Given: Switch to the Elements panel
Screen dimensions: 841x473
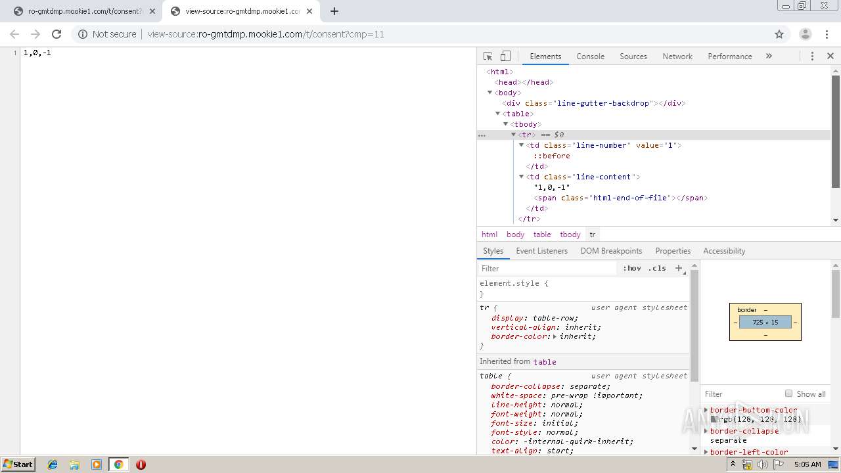Looking at the screenshot, I should 545,56.
